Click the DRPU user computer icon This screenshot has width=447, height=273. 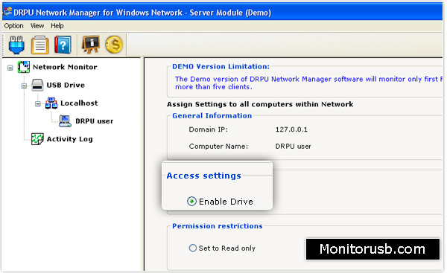[65, 121]
